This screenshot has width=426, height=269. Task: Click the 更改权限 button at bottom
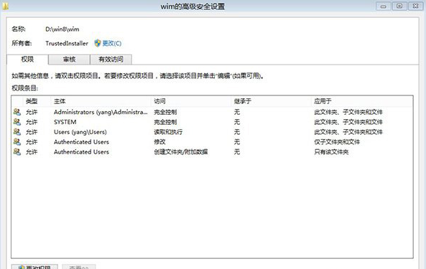tap(34, 267)
